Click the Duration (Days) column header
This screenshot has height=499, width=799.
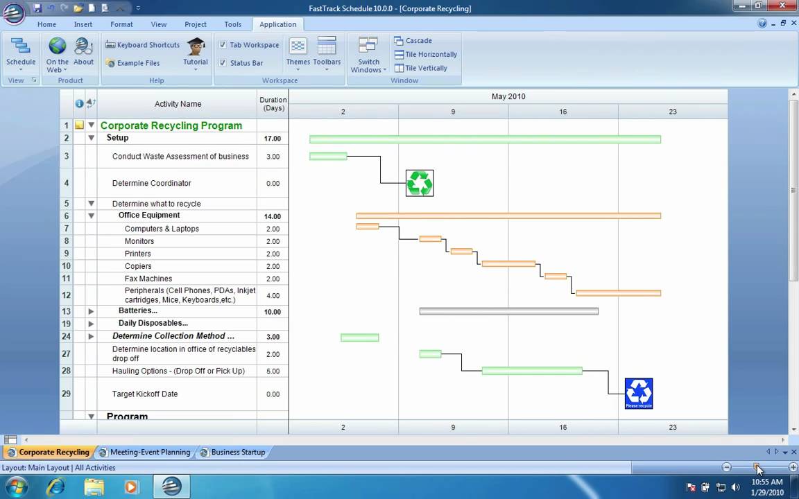[273, 104]
